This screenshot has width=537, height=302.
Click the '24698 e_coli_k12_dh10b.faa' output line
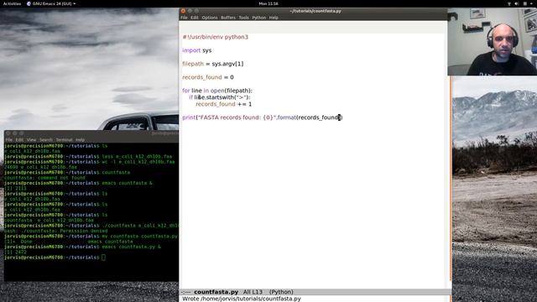click(41, 167)
